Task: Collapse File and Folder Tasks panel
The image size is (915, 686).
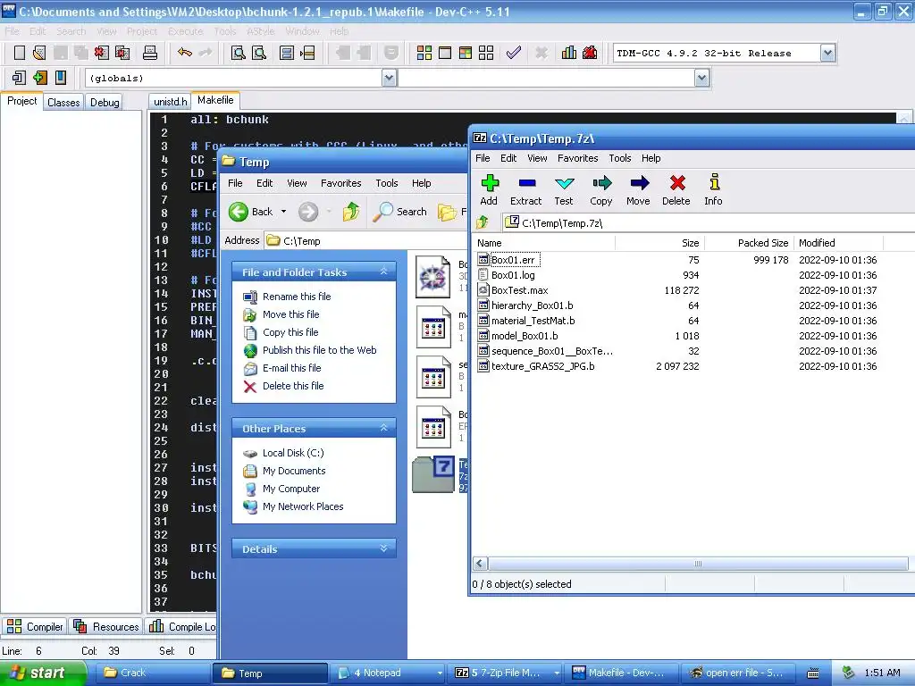Action: click(384, 272)
